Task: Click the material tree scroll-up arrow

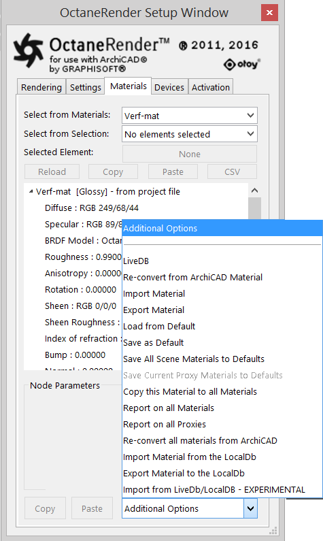Action: [254, 191]
